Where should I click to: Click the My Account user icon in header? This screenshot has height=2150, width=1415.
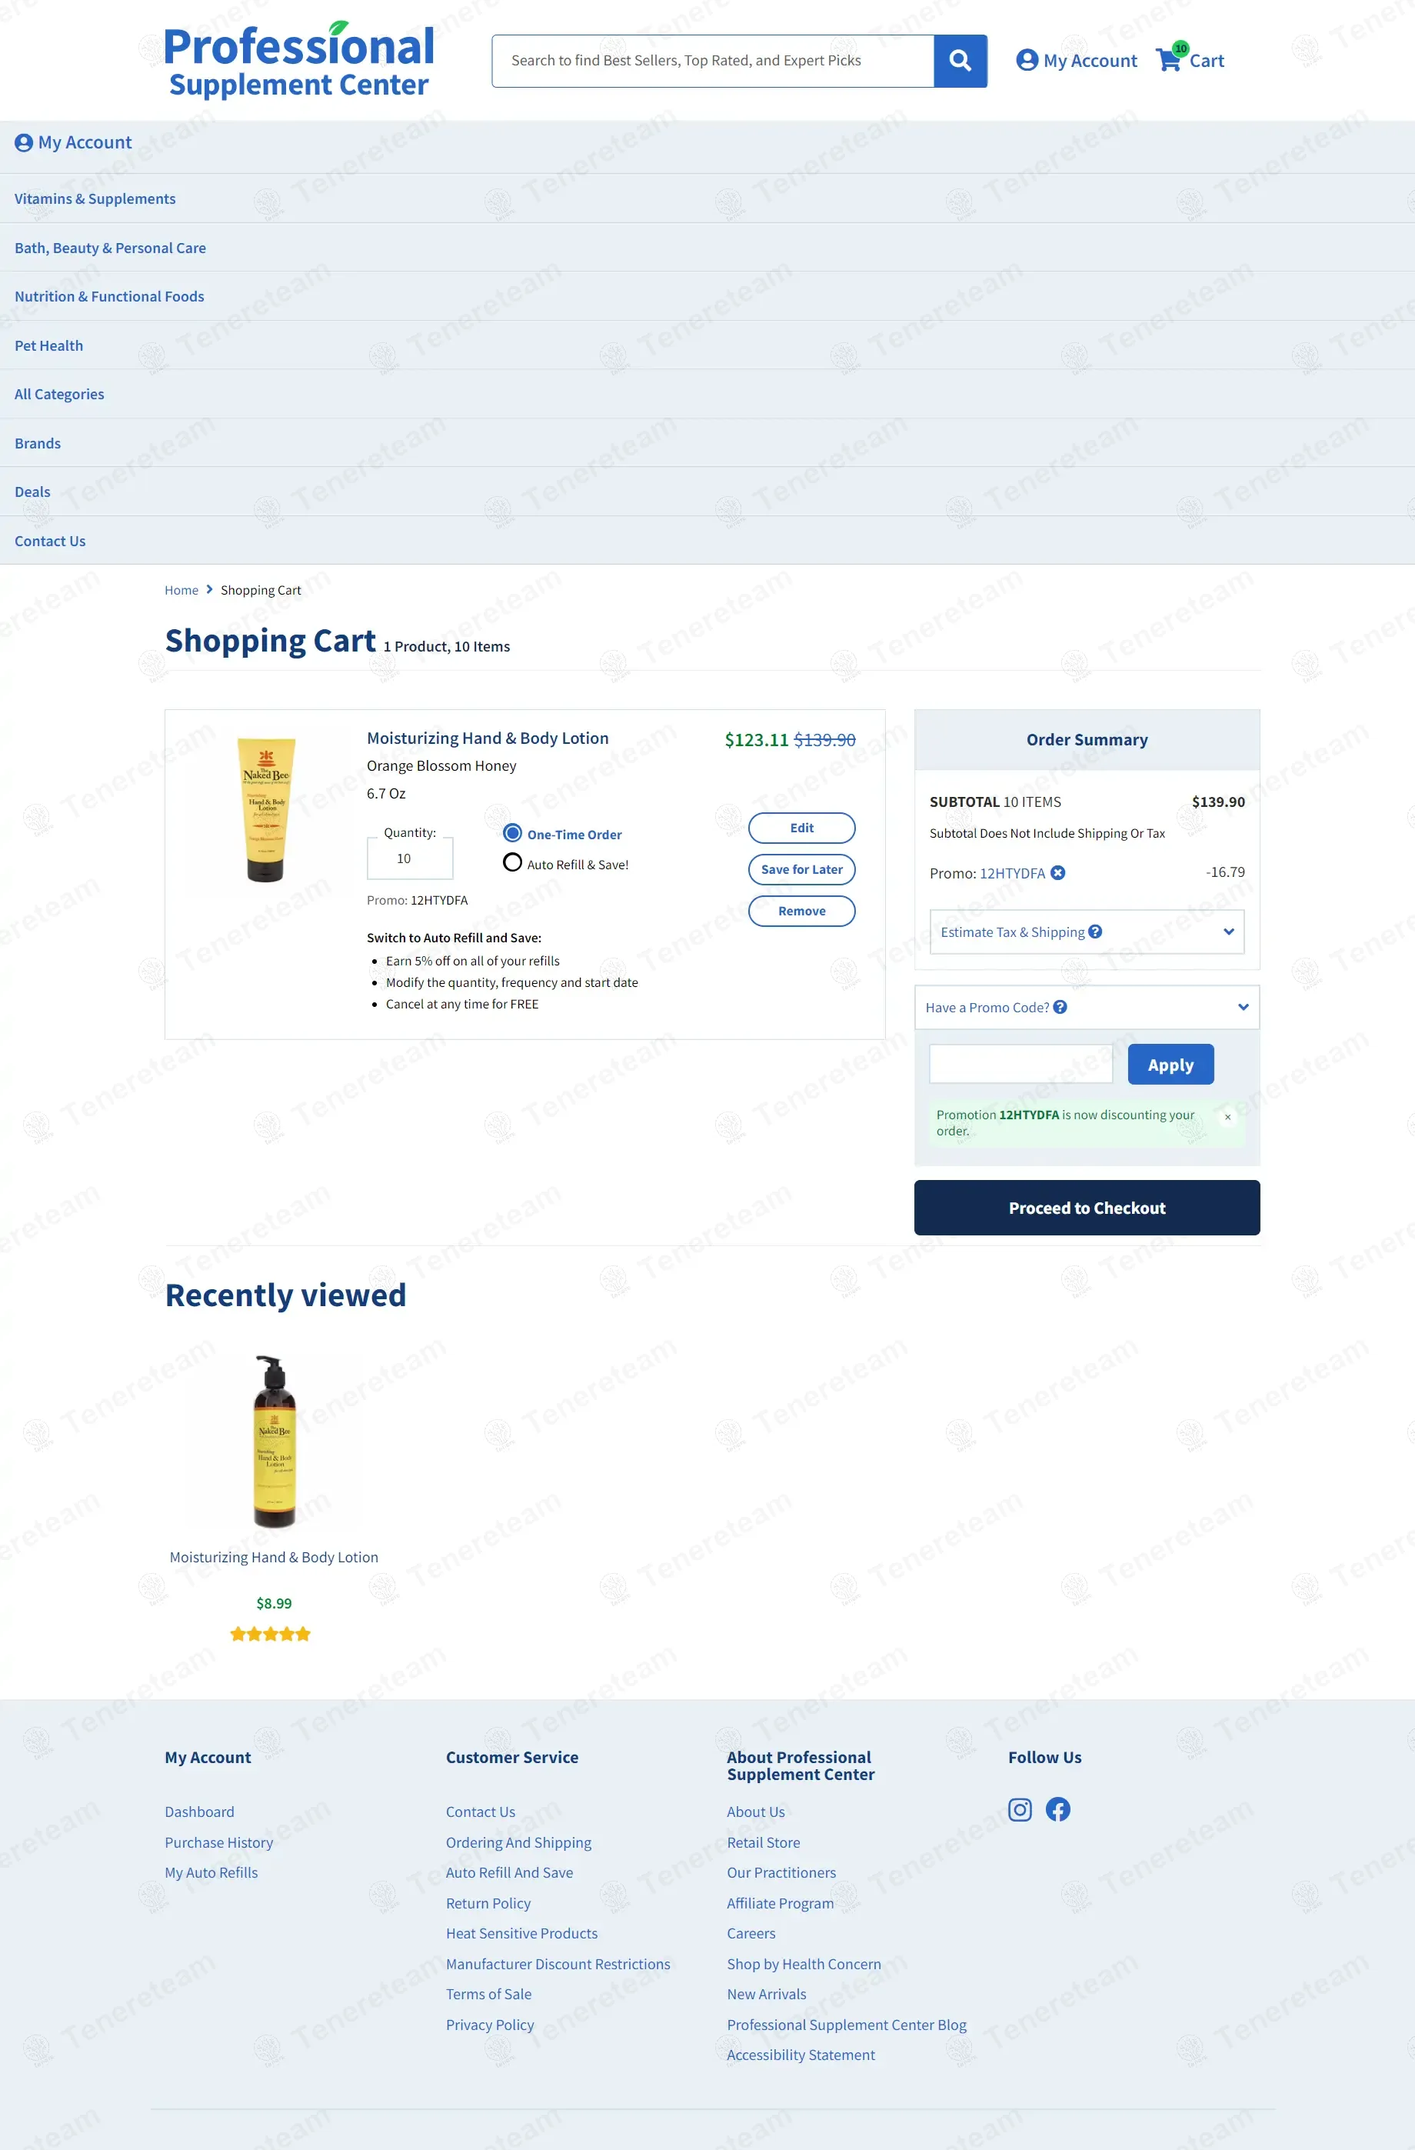pyautogui.click(x=1027, y=61)
